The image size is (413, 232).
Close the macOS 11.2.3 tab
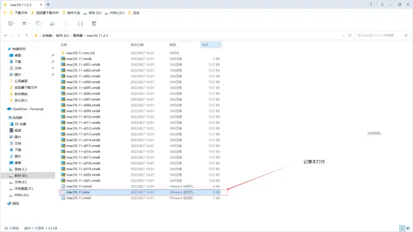tap(41, 5)
